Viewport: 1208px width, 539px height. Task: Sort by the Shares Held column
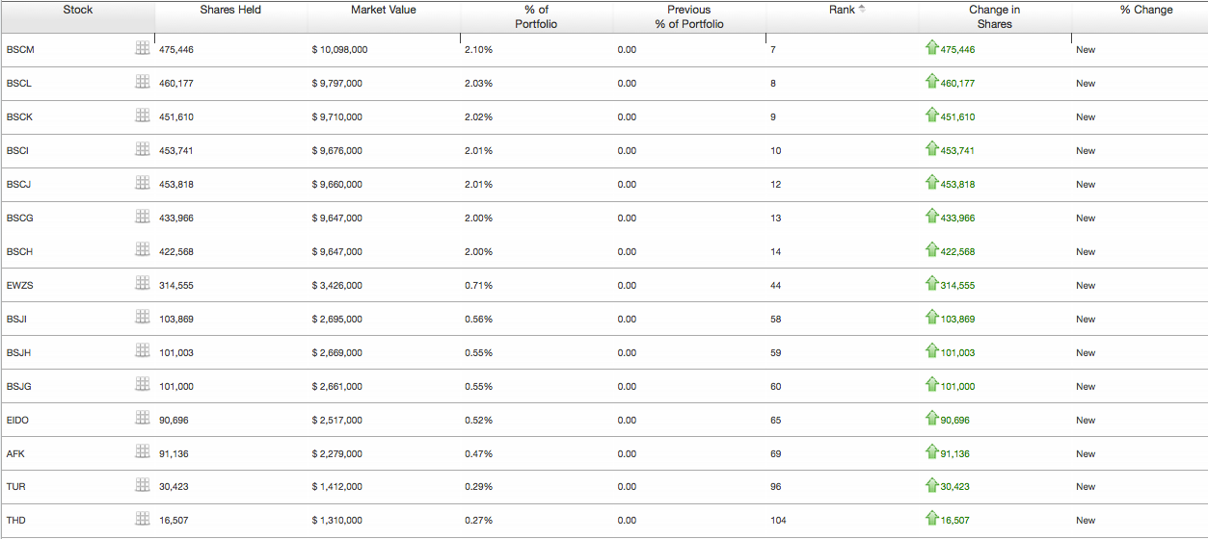coord(230,10)
